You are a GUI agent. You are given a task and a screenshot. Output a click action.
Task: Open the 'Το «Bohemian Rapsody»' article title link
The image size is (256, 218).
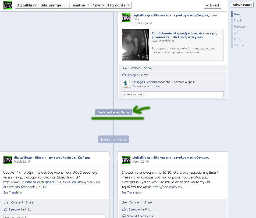pos(184,35)
